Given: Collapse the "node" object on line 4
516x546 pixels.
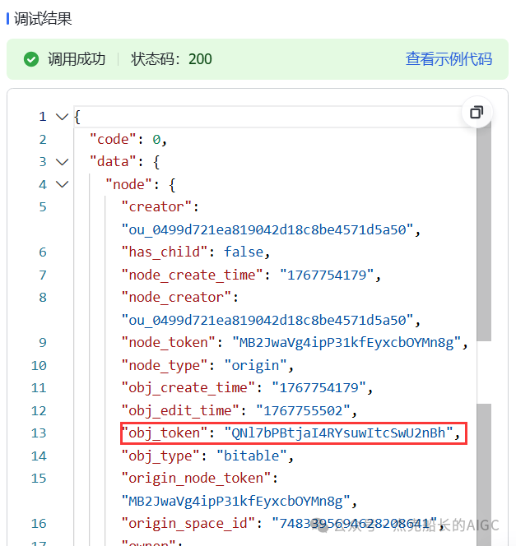Looking at the screenshot, I should [x=62, y=184].
